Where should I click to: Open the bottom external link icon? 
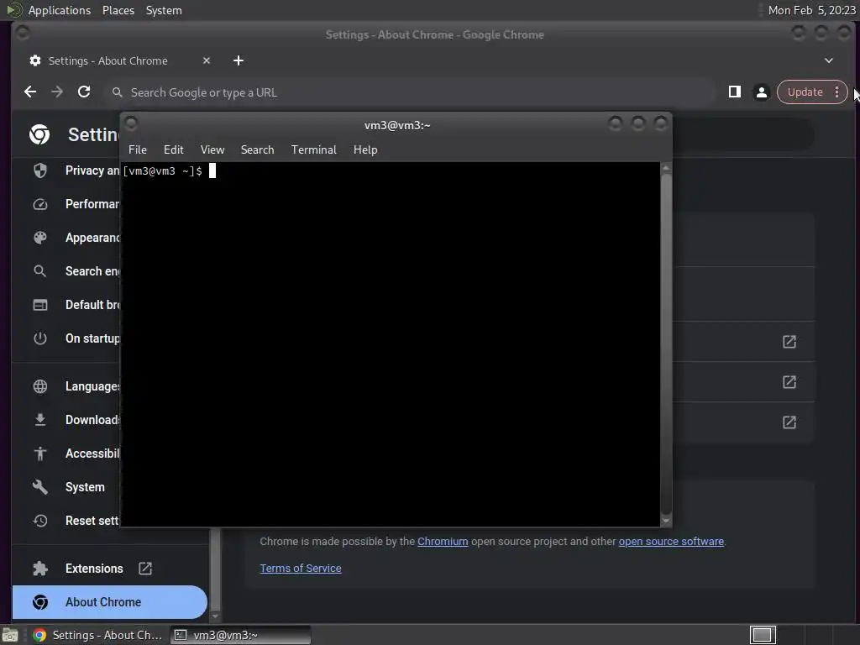pos(789,422)
